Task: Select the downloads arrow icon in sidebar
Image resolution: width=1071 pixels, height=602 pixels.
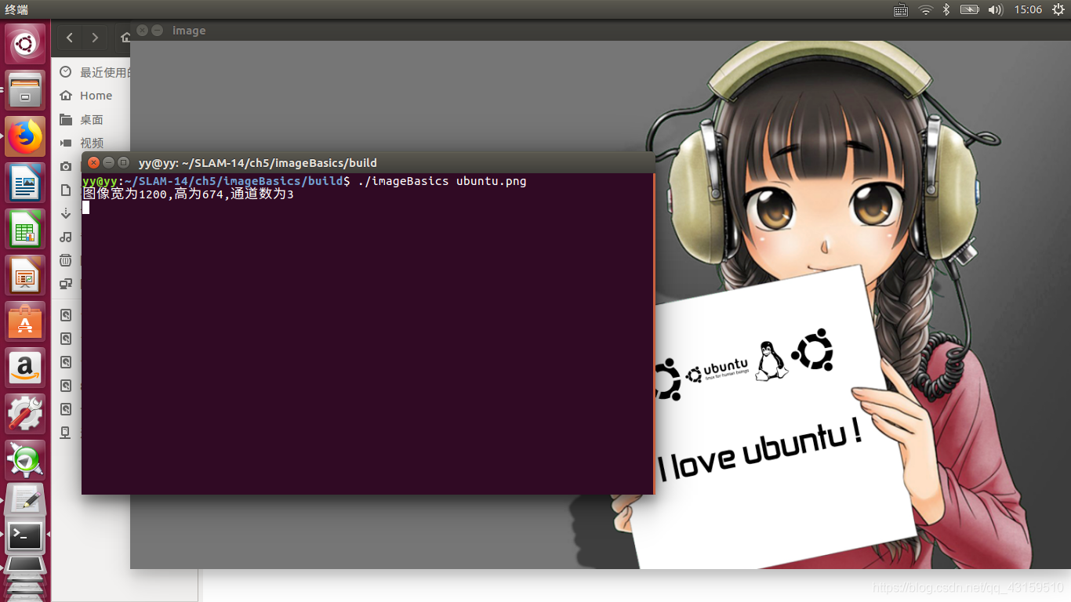Action: pyautogui.click(x=66, y=213)
